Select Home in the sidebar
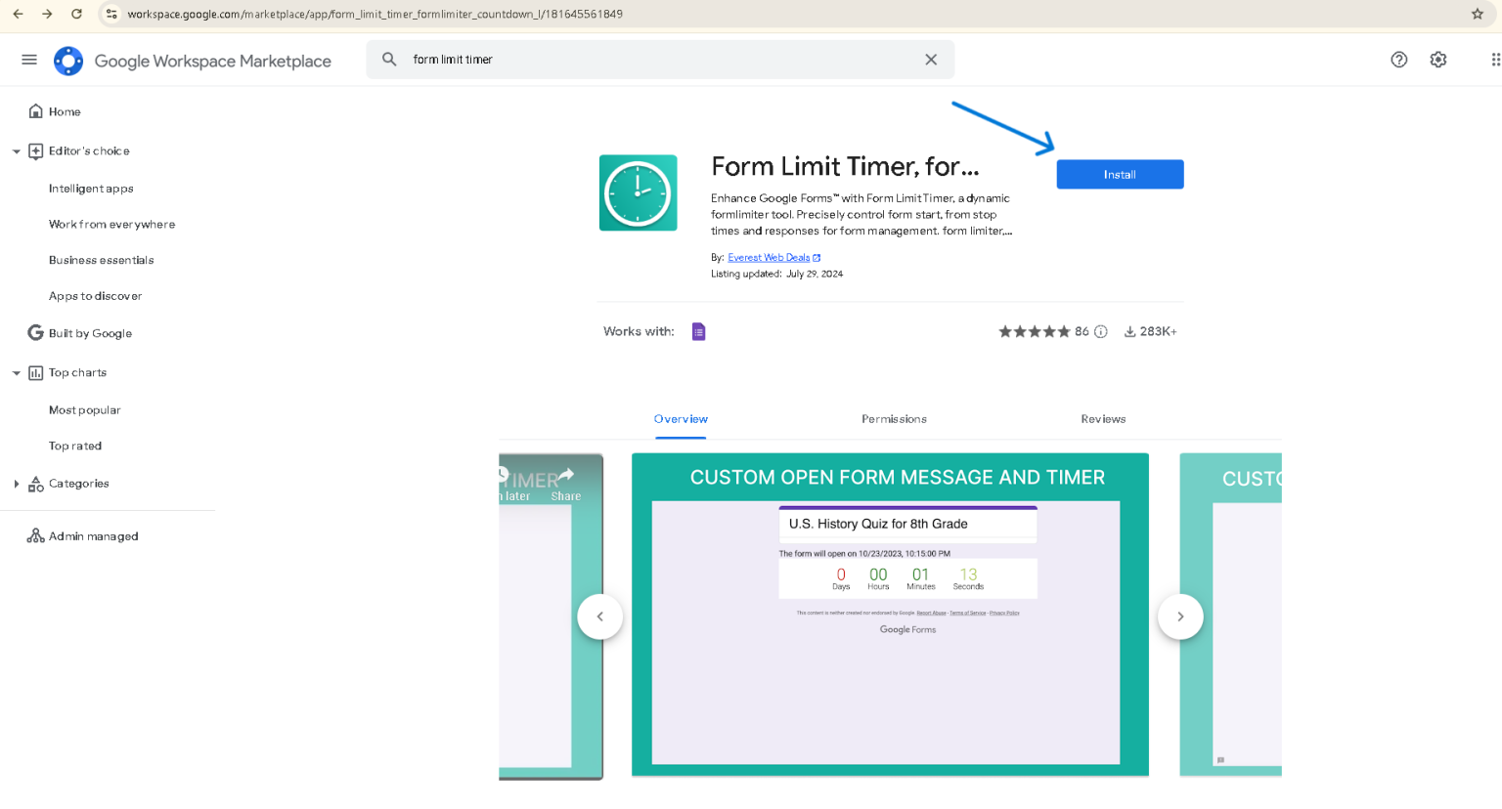Viewport: 1502px width, 809px height. [x=63, y=110]
